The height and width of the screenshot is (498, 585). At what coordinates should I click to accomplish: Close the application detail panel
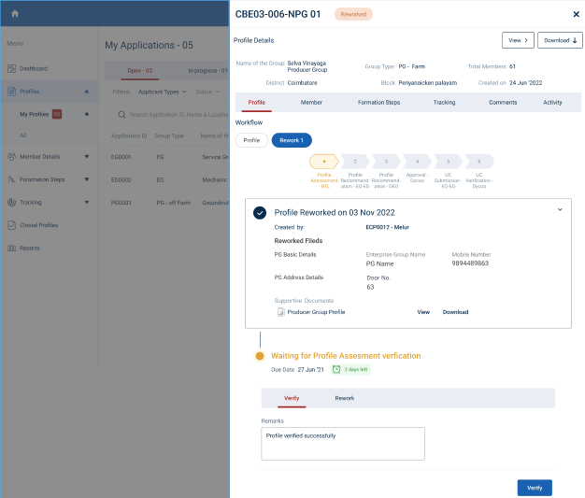576,14
